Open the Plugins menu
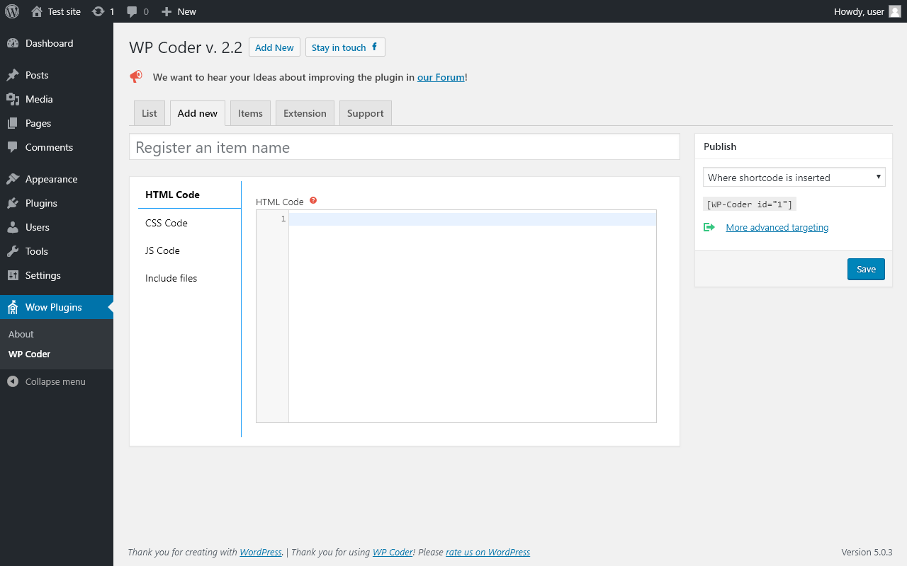 (57, 203)
